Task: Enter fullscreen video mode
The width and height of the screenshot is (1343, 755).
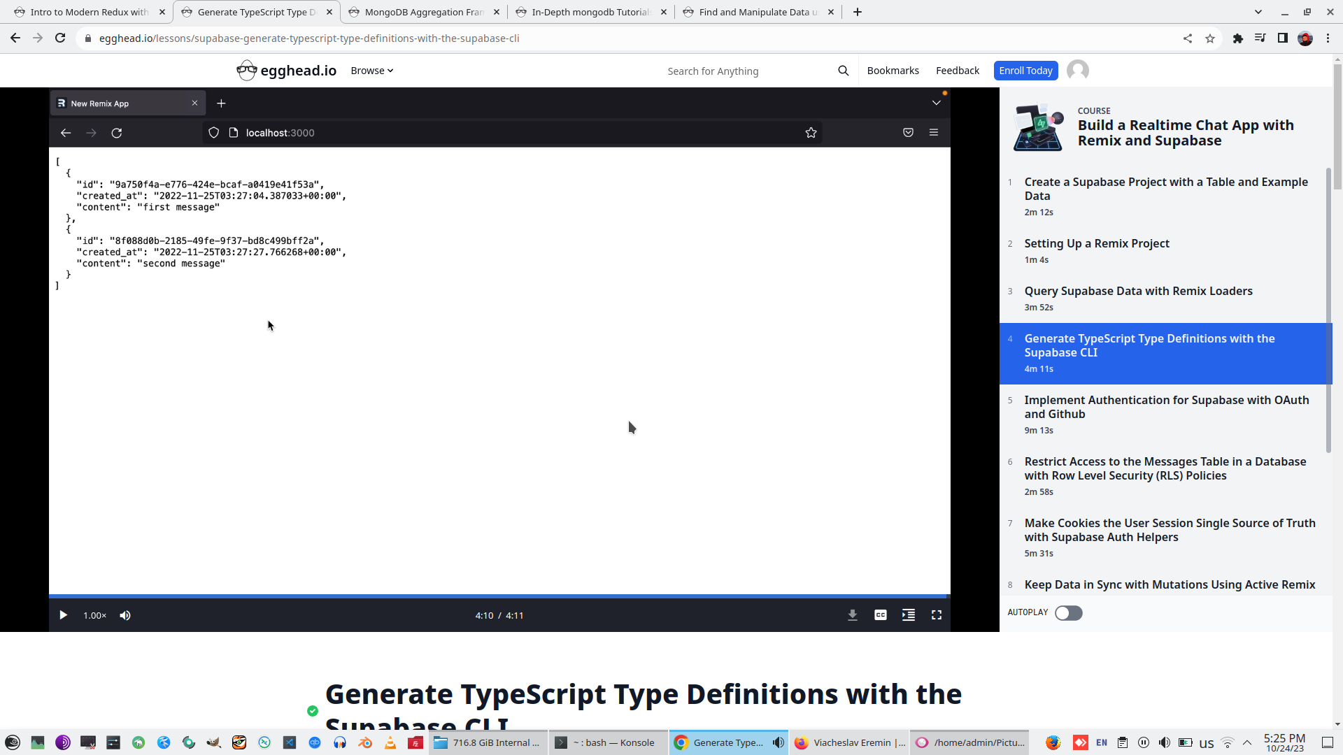Action: click(936, 615)
